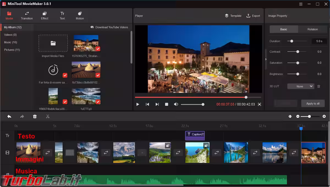Toggle the checkmark on the glacier lake thumbnail
This screenshot has height=187, width=330.
tap(98, 102)
